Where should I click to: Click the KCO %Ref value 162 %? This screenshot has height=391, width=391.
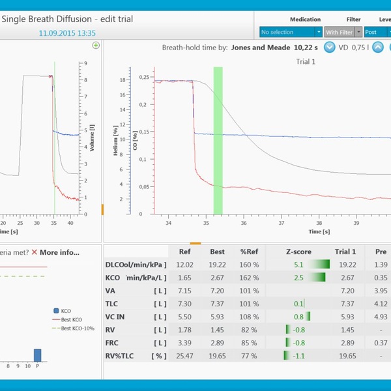coord(249,278)
